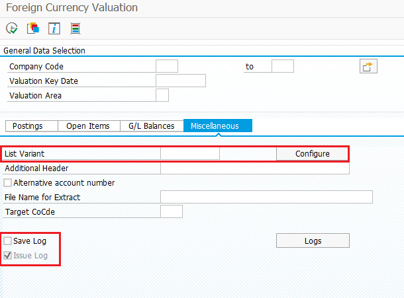Viewport: 404px width, 298px height.
Task: Click the Execute clock icon
Action: (x=12, y=28)
